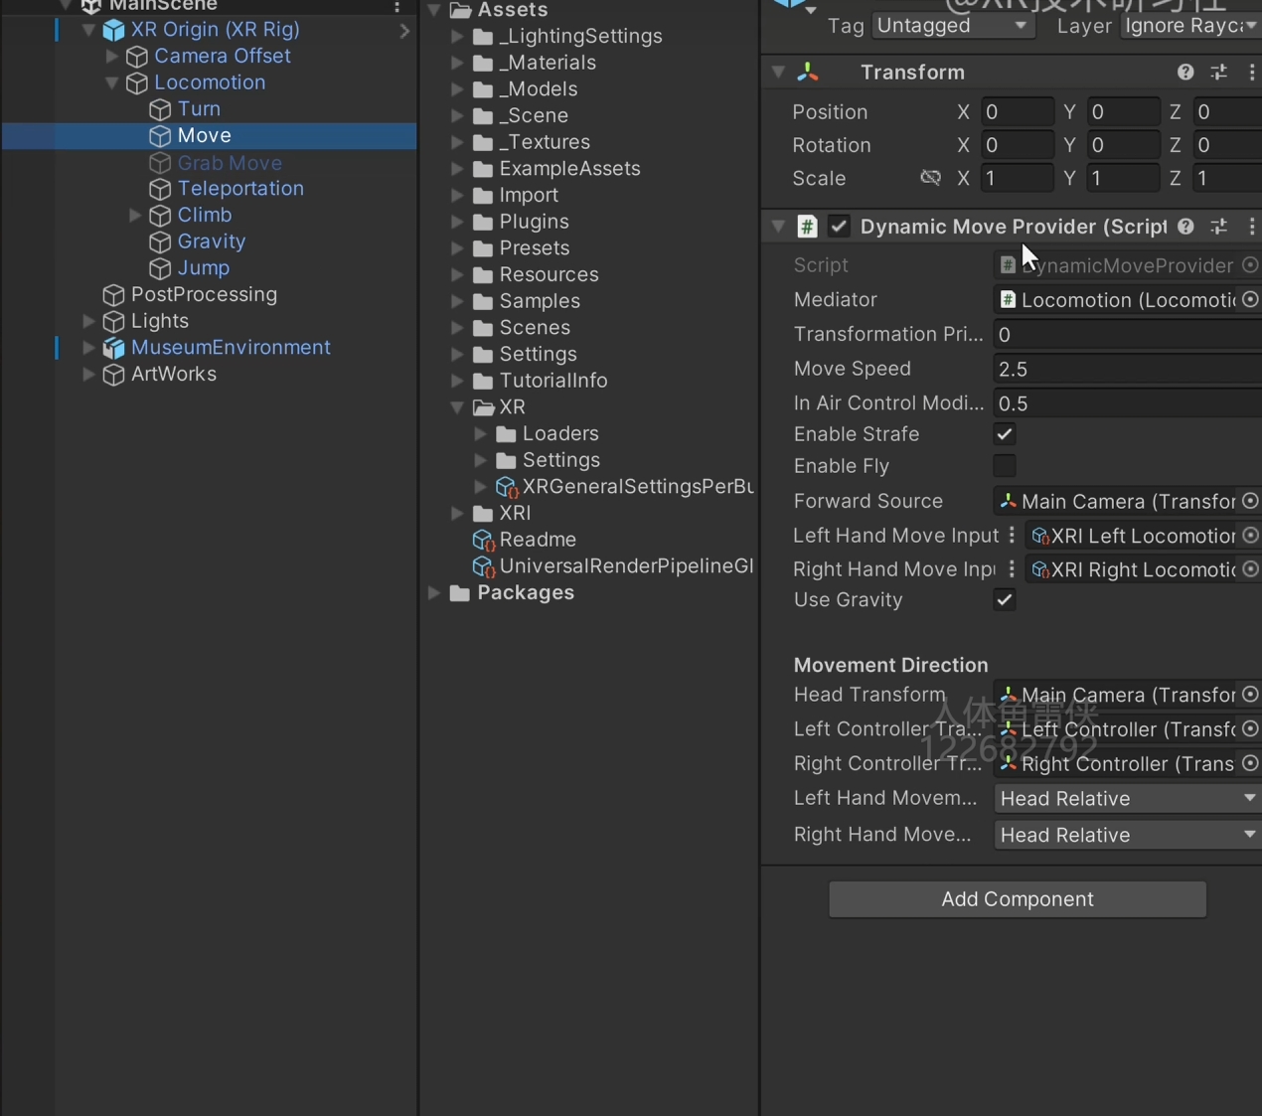The height and width of the screenshot is (1116, 1262).
Task: Open Left Hand Movement Direction dropdown
Action: click(x=1128, y=798)
